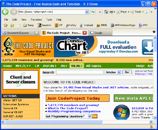Click the Code Project search text box
The image size is (158, 130).
coord(80,72)
